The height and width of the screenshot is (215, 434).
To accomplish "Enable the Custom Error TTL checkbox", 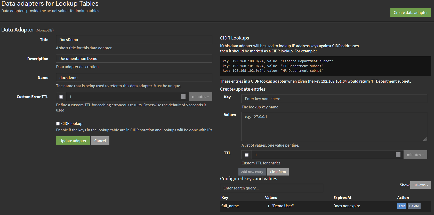I will (x=61, y=97).
